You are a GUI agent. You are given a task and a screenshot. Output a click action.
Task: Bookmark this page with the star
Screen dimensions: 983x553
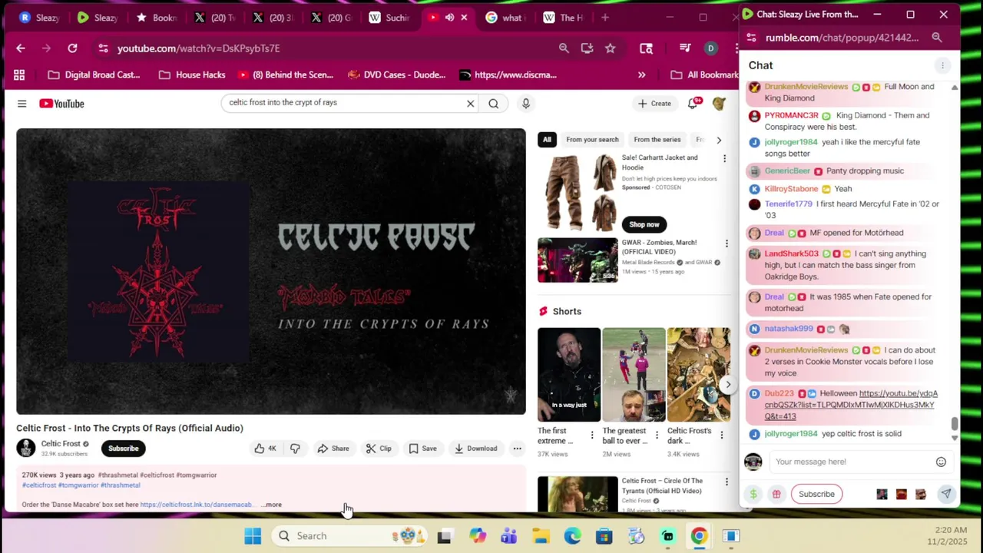[x=610, y=48]
